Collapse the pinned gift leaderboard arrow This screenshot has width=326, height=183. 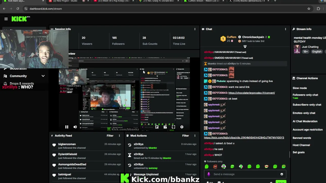click(245, 47)
